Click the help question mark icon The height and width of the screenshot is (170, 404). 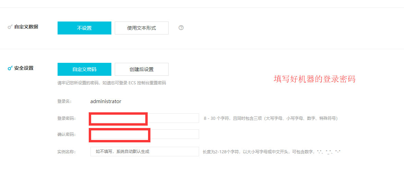pos(181,28)
